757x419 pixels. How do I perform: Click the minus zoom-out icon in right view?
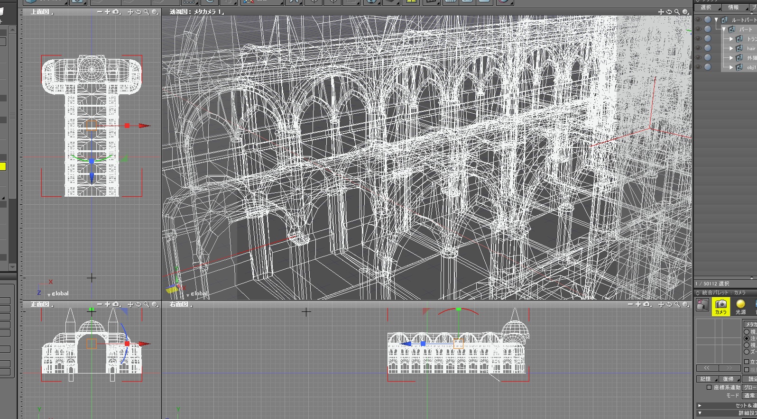[630, 304]
